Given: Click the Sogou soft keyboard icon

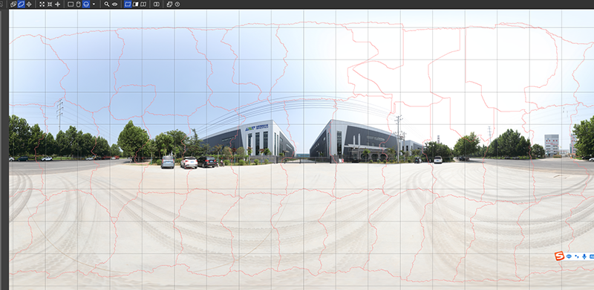Looking at the screenshot, I should [x=591, y=257].
